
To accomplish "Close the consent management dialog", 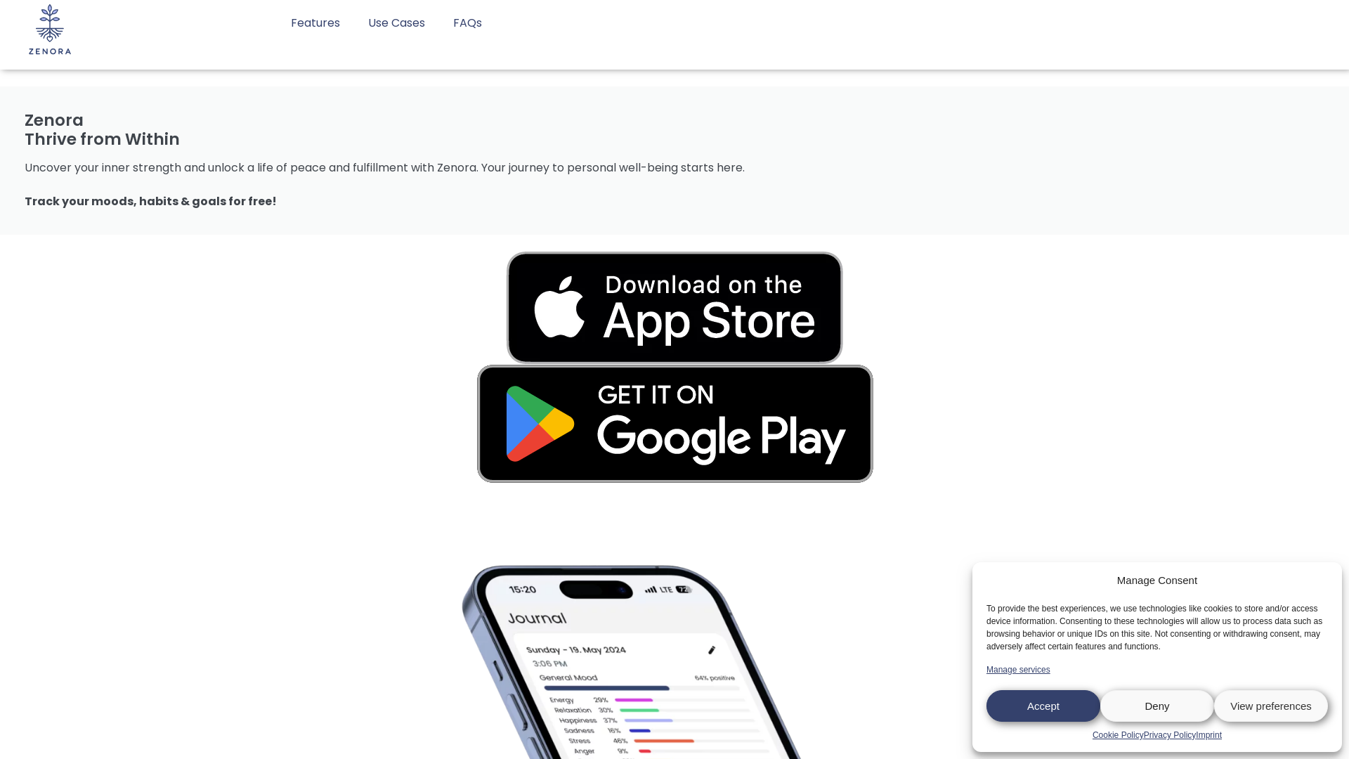I will pos(1156,706).
